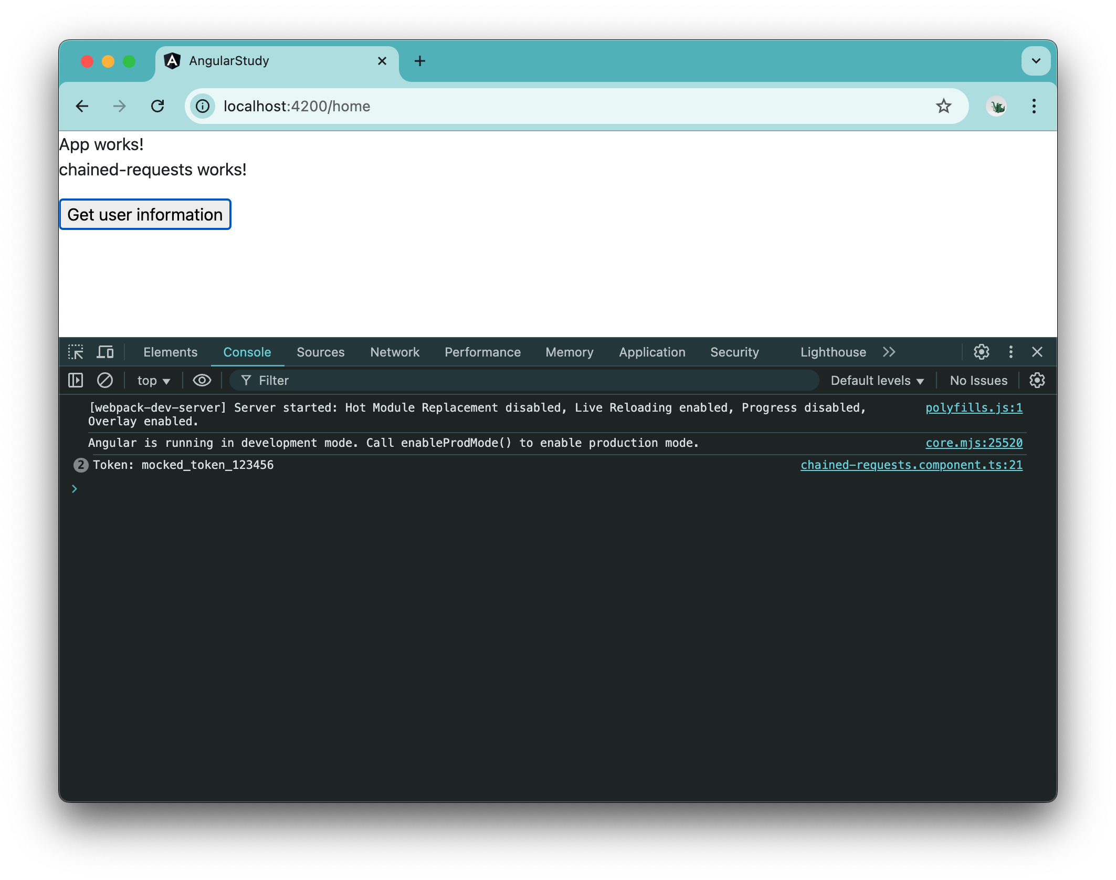Viewport: 1116px width, 880px height.
Task: Click the console settings gear on the right
Action: coord(1037,380)
